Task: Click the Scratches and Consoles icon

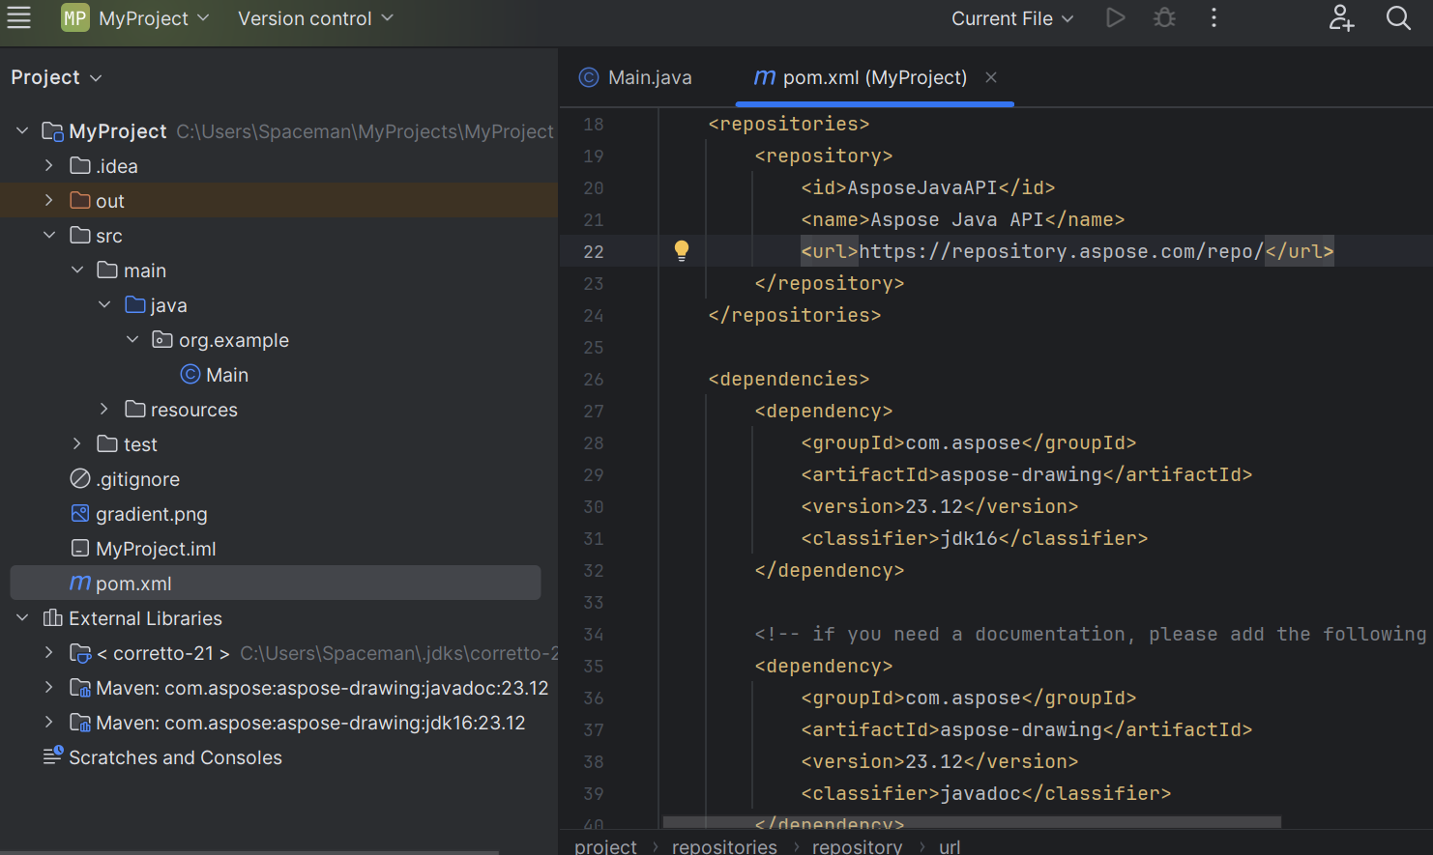Action: (x=52, y=756)
